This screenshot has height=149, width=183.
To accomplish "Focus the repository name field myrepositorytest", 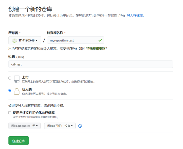I will tap(76, 40).
